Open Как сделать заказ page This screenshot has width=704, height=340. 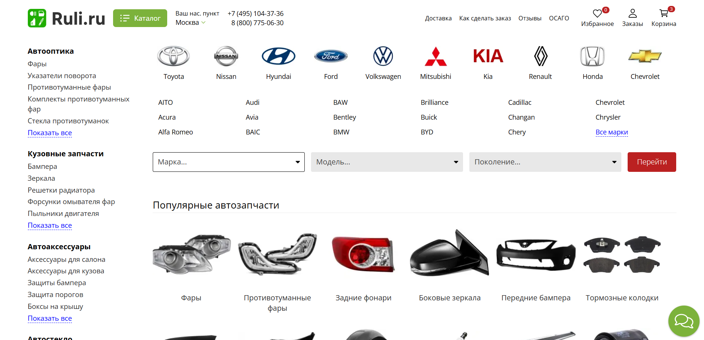tap(485, 18)
